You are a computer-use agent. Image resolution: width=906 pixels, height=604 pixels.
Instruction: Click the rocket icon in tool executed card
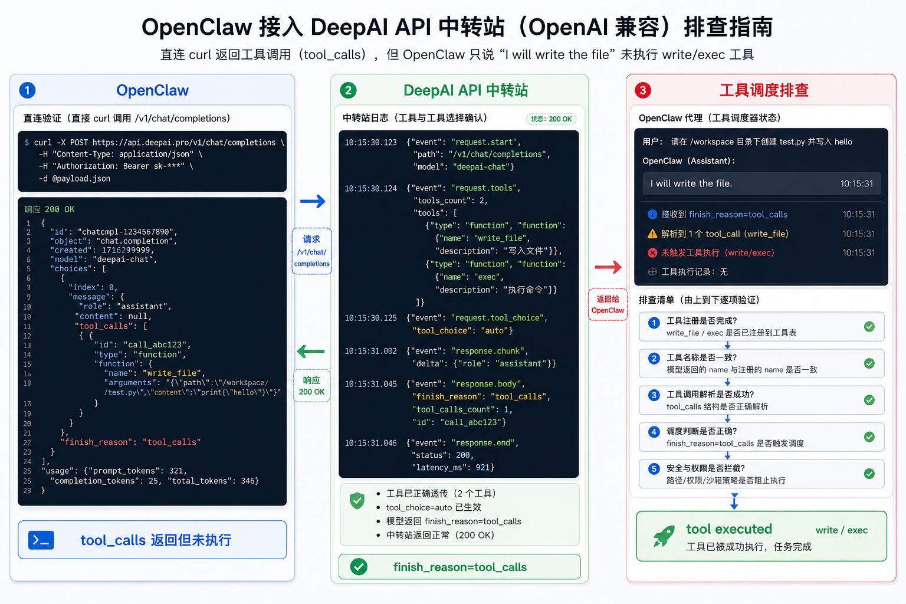pos(664,536)
